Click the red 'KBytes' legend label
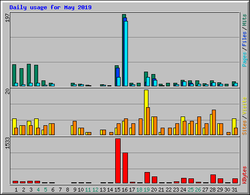 pos(244,175)
